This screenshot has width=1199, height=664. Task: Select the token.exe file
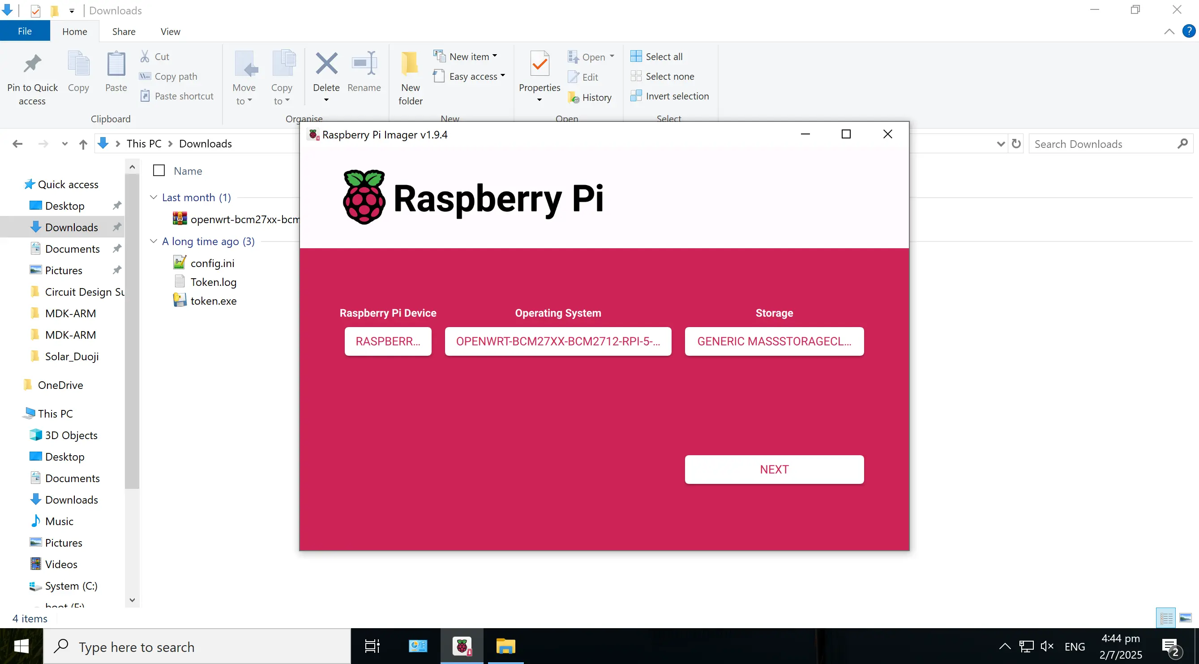(205, 301)
